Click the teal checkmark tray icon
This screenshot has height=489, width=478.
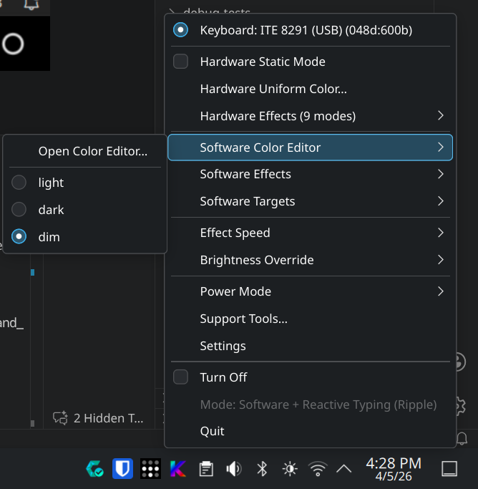94,468
